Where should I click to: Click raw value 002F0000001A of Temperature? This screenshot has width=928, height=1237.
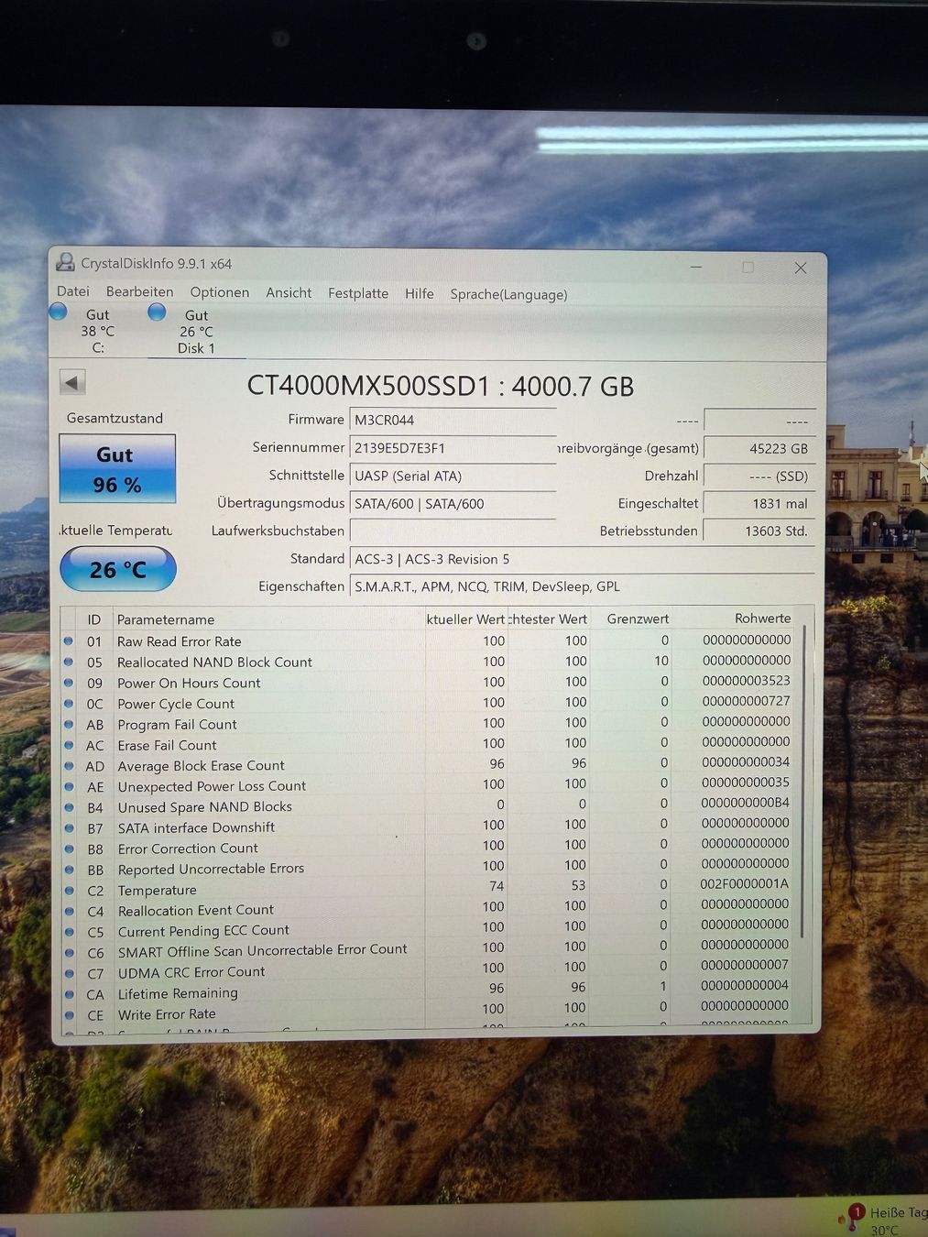coord(744,883)
